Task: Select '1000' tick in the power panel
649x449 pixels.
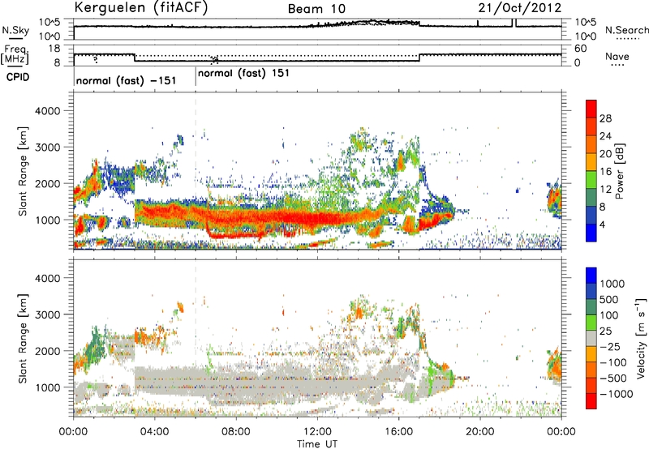Action: click(x=48, y=220)
